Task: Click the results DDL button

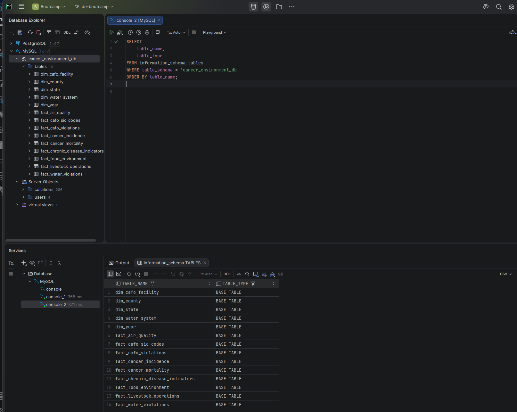Action: [x=227, y=274]
